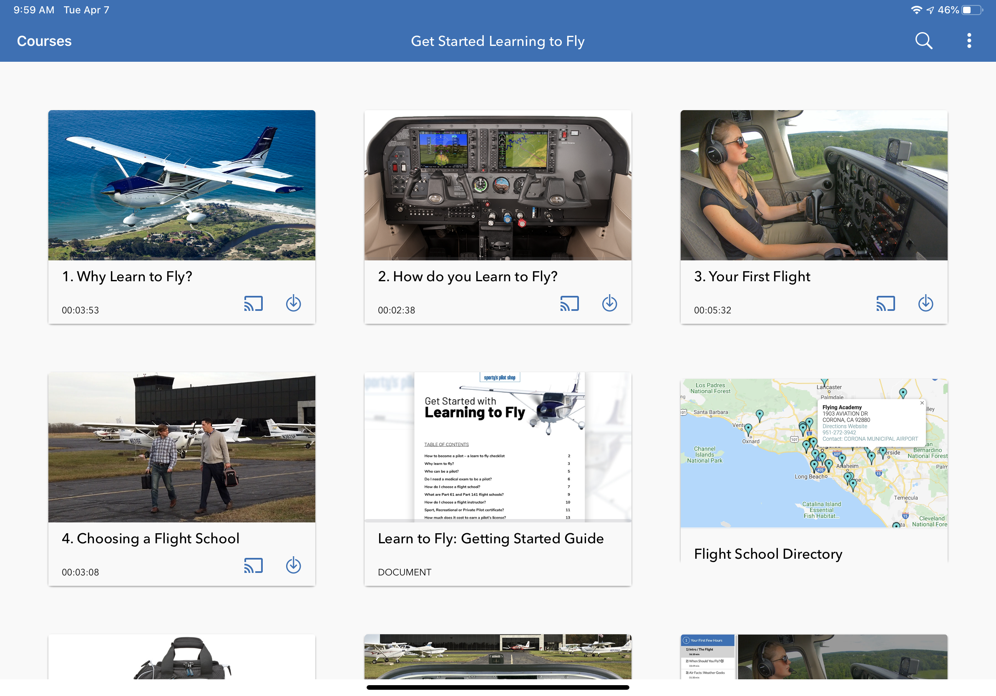Open the Getting Started Guide document preview
This screenshot has width=996, height=696.
point(498,447)
